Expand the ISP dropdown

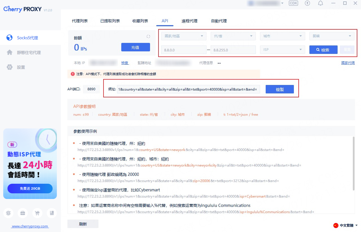tap(282, 50)
